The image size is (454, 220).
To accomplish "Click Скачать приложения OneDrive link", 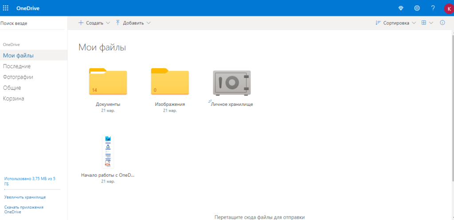I will point(23,209).
